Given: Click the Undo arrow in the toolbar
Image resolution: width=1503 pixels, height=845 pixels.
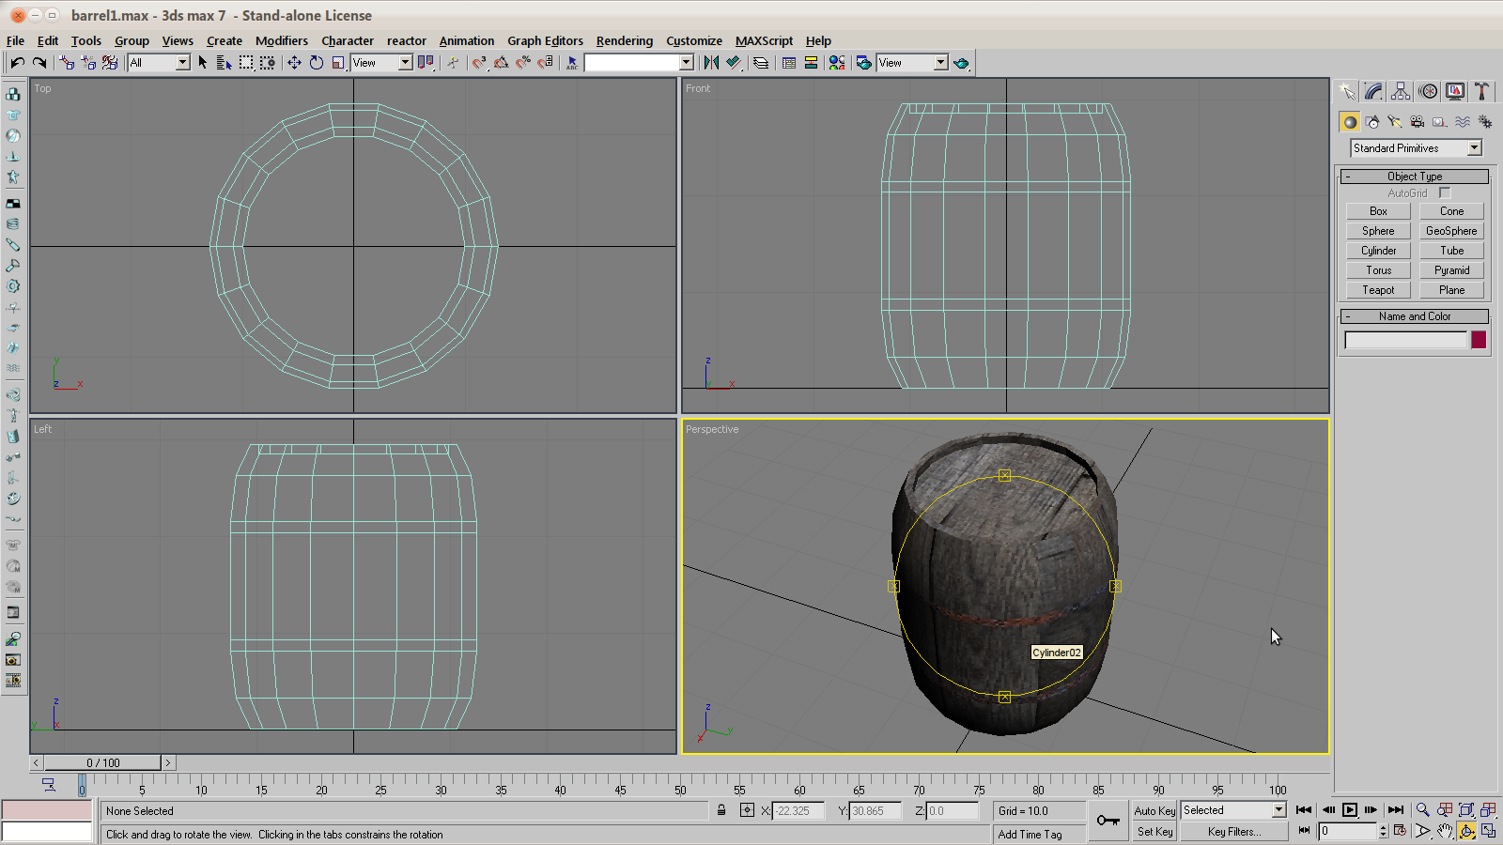Looking at the screenshot, I should coord(17,63).
